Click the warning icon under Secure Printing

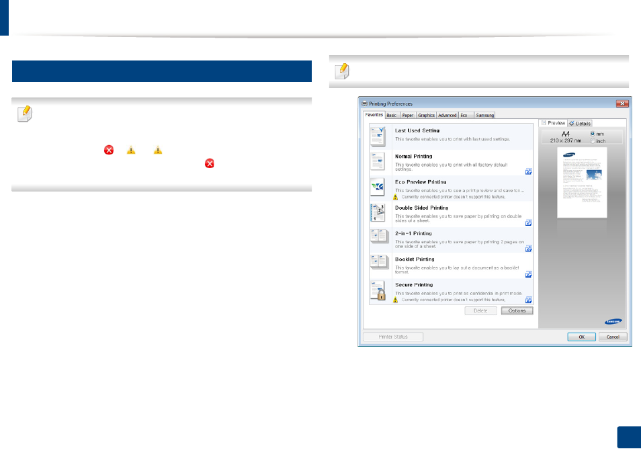click(395, 300)
